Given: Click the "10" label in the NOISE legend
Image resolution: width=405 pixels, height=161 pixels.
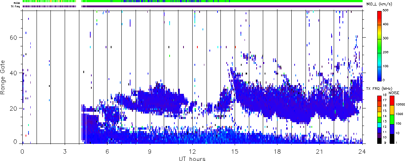Looking at the screenshot, I should (x=398, y=133).
